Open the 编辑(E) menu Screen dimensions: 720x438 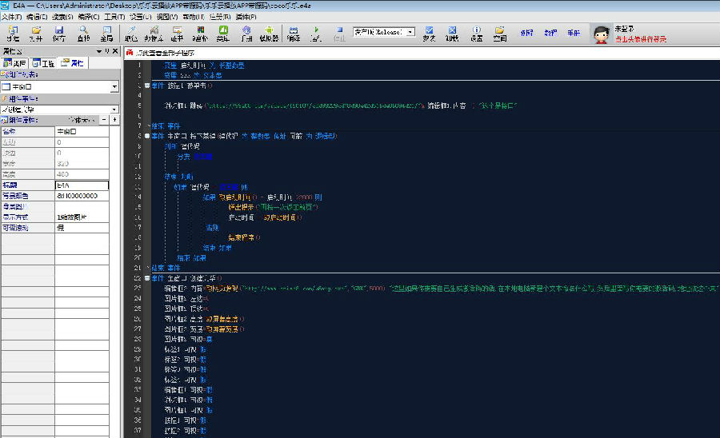(35, 16)
